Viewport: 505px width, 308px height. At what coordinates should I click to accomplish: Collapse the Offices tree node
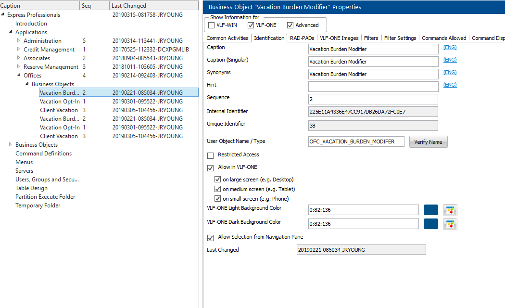[19, 76]
